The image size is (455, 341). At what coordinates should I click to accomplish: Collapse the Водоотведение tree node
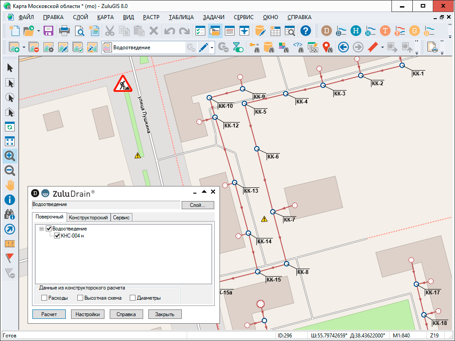(x=42, y=229)
